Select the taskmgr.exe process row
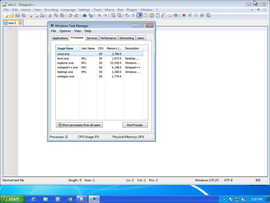 click(99, 72)
